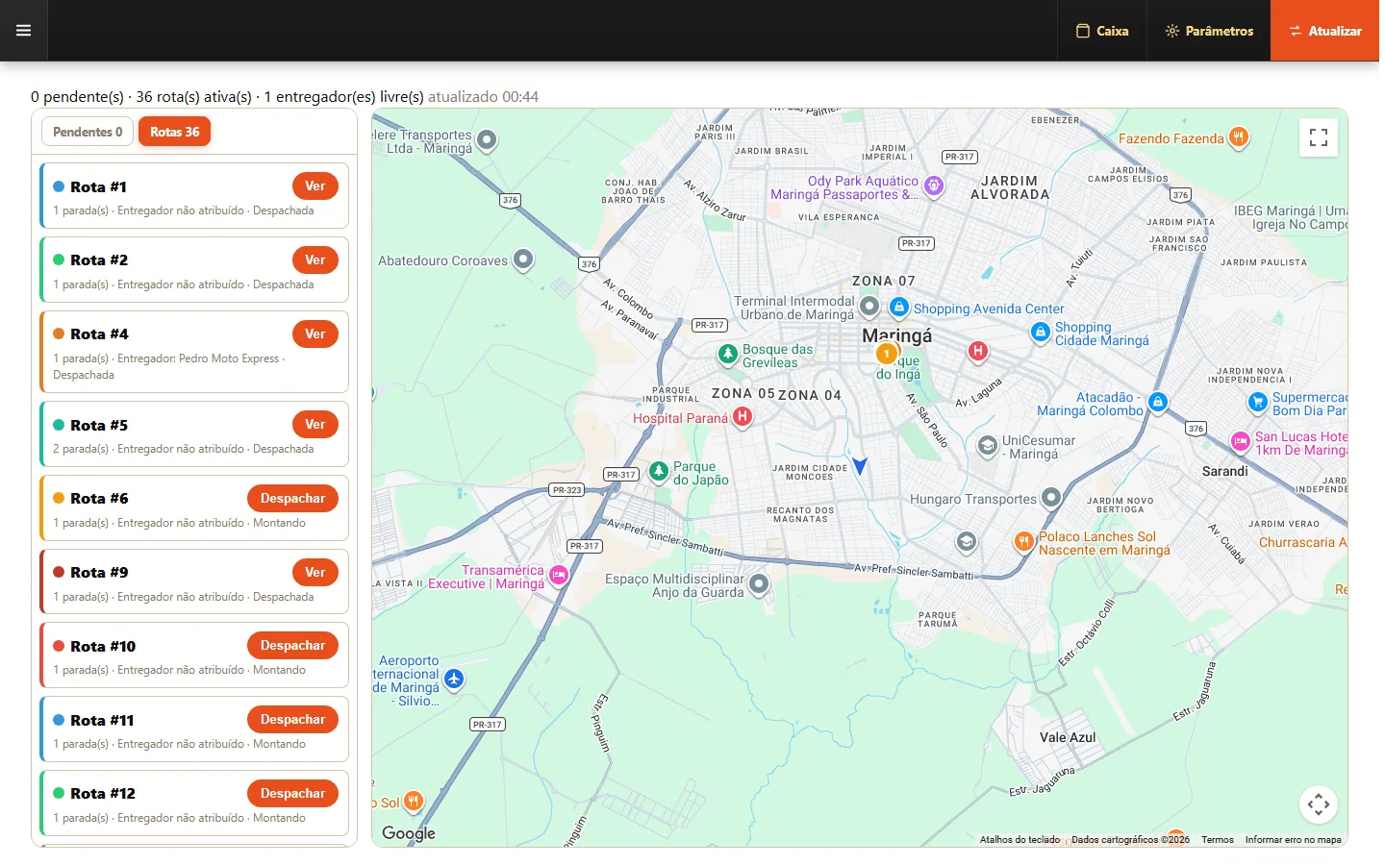The image size is (1385, 865).
Task: Select Hospital Paraná map pin
Action: [742, 417]
